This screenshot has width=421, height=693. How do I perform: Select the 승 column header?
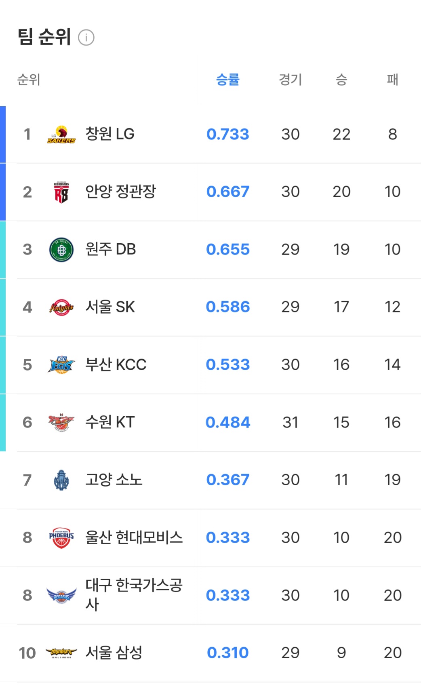tap(341, 79)
